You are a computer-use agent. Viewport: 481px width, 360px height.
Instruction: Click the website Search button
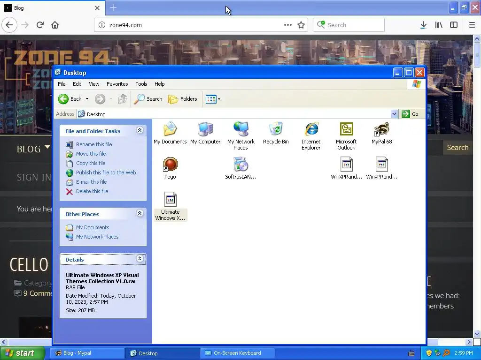pos(458,147)
